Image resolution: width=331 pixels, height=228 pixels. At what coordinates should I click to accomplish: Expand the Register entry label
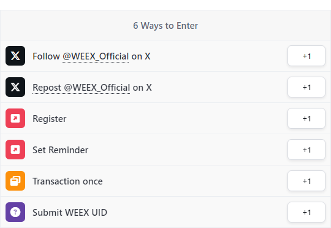50,119
